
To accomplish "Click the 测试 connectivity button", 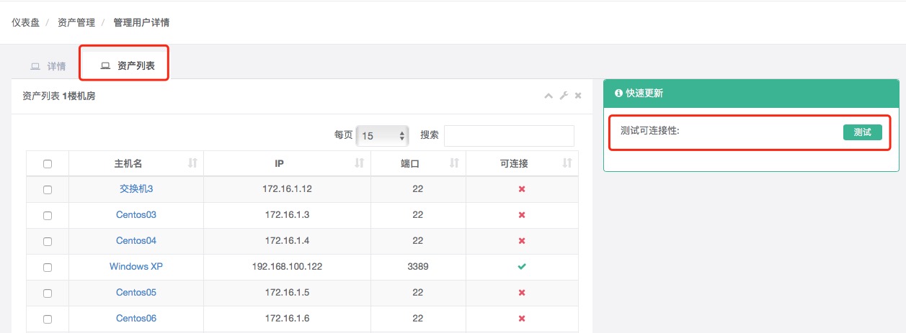I will tap(863, 132).
